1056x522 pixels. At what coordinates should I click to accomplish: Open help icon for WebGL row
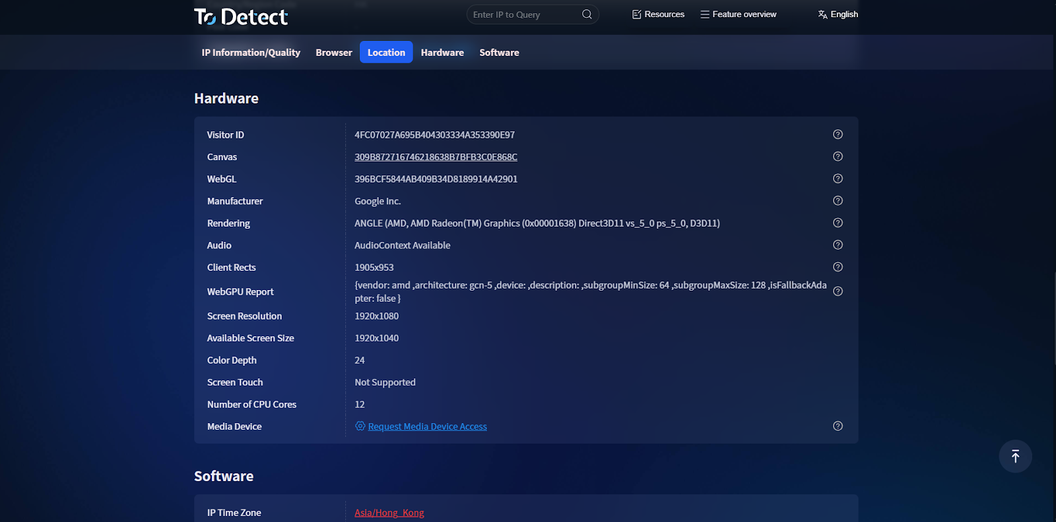838,179
